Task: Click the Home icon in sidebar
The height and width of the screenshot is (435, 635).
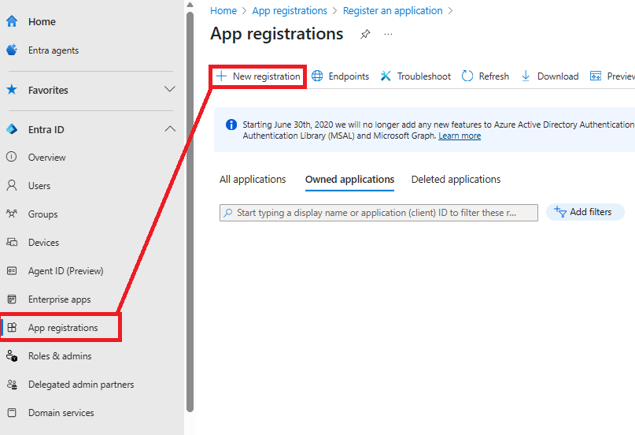Action: tap(12, 22)
